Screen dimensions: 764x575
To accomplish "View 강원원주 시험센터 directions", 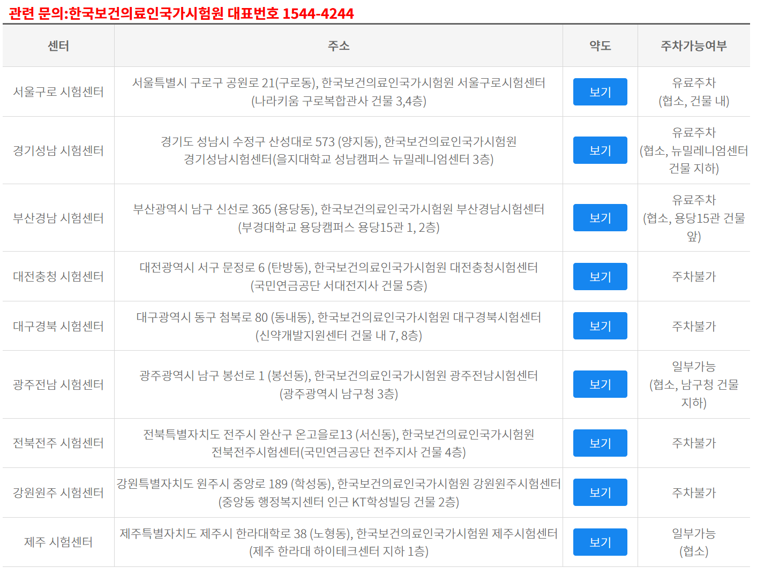I will tap(600, 492).
